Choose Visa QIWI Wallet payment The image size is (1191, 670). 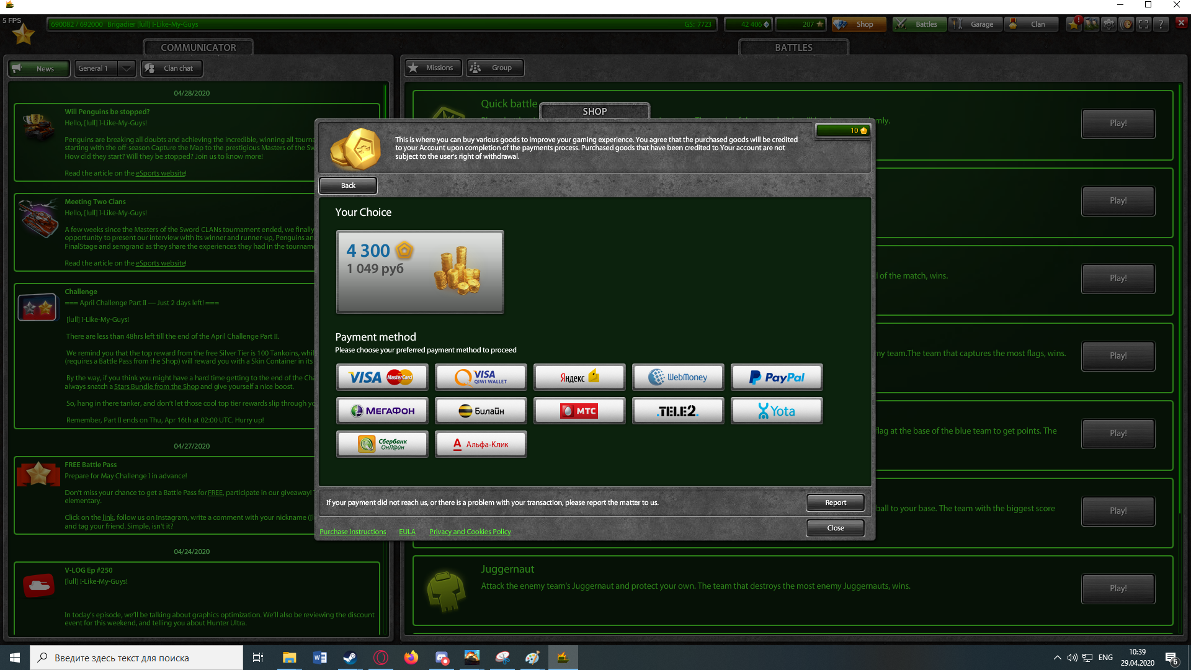tap(481, 377)
